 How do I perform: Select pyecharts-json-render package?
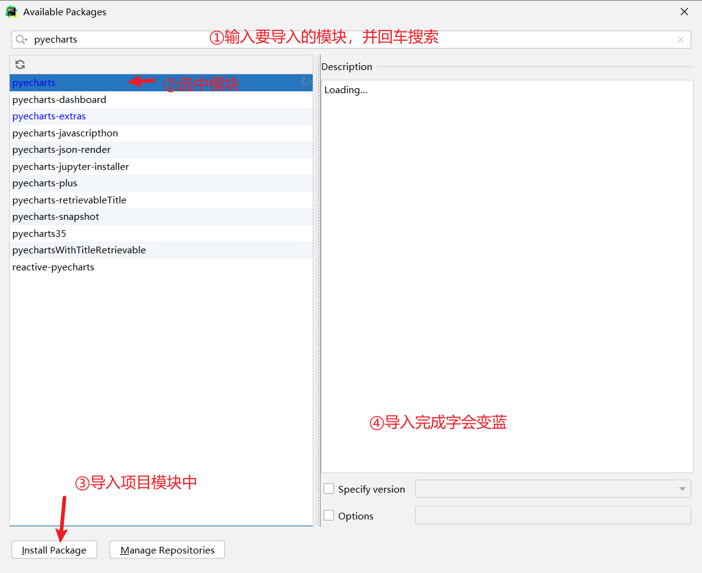[x=161, y=150]
